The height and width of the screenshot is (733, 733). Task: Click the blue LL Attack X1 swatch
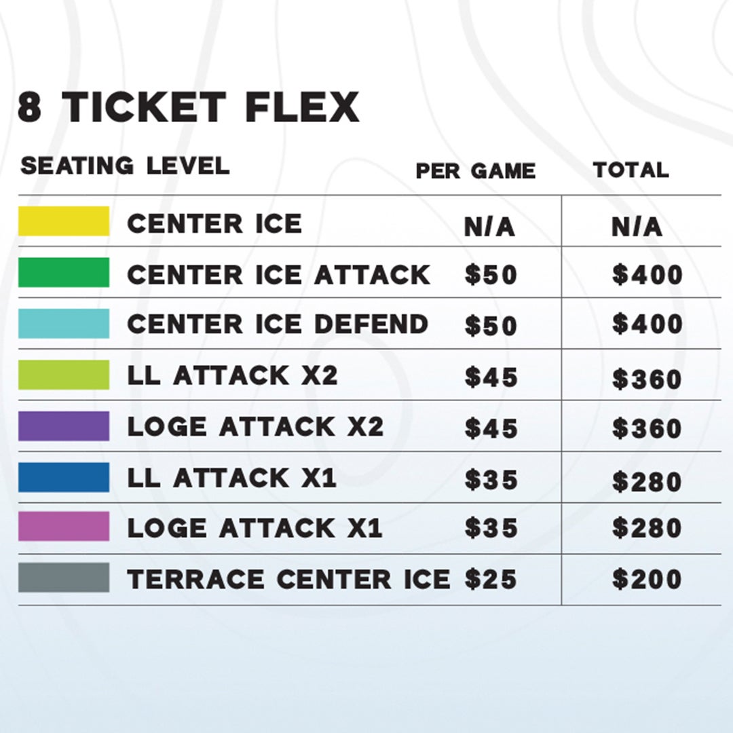[64, 477]
